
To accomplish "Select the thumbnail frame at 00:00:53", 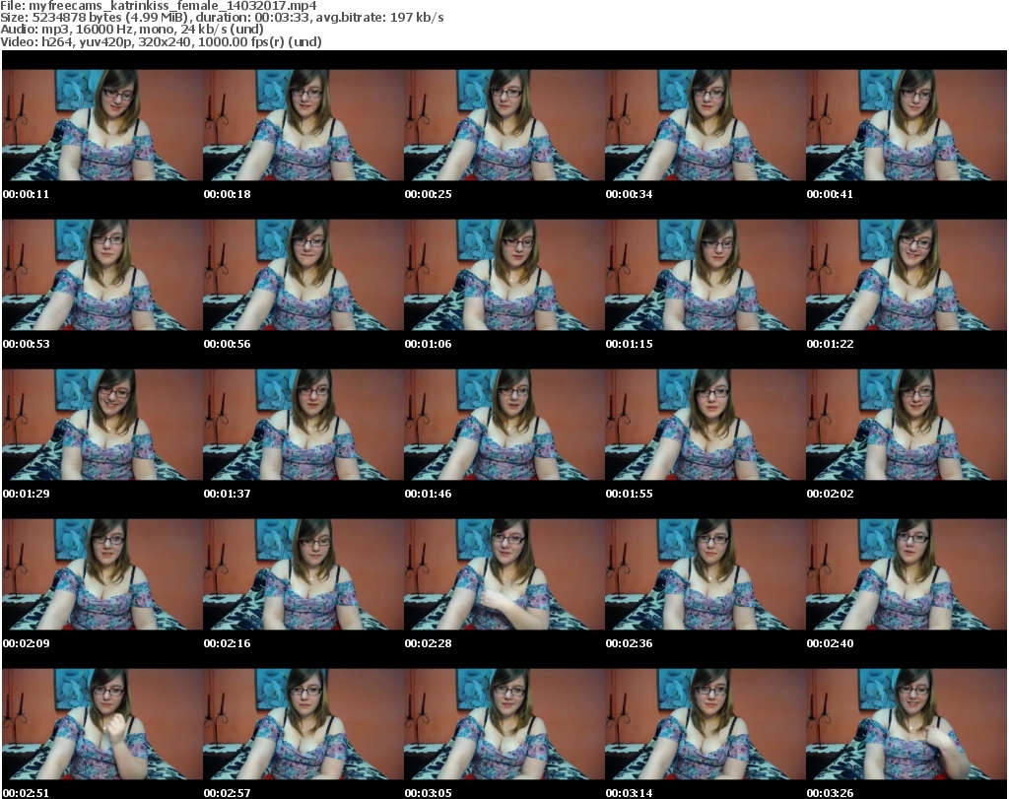I will coord(102,275).
